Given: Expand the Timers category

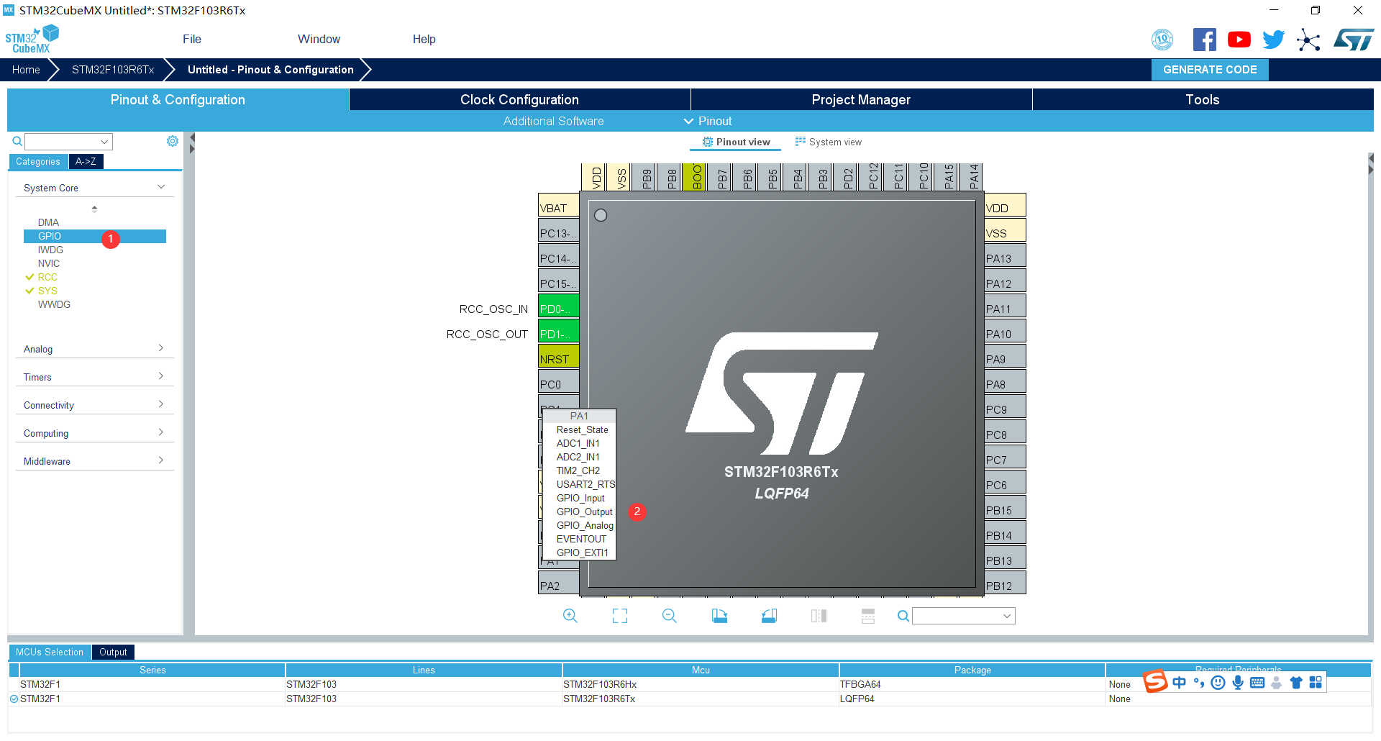Looking at the screenshot, I should tap(161, 376).
